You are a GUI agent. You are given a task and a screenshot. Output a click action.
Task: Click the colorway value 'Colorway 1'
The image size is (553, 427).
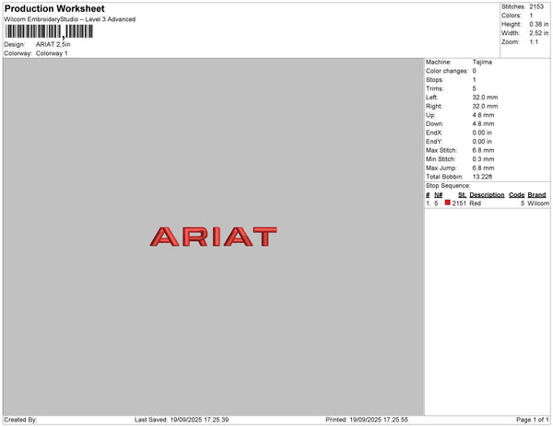[52, 53]
